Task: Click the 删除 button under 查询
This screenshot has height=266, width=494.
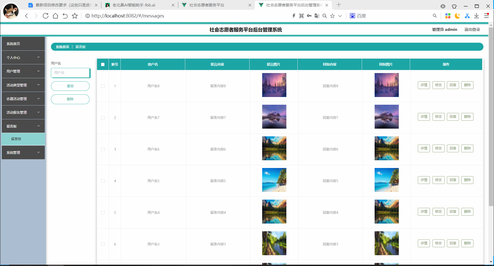Action: click(x=70, y=99)
